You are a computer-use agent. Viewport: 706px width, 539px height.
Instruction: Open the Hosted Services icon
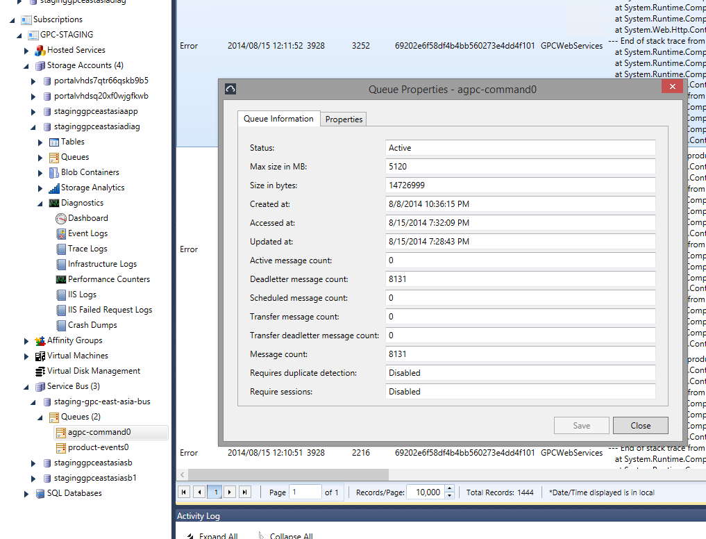tap(40, 50)
